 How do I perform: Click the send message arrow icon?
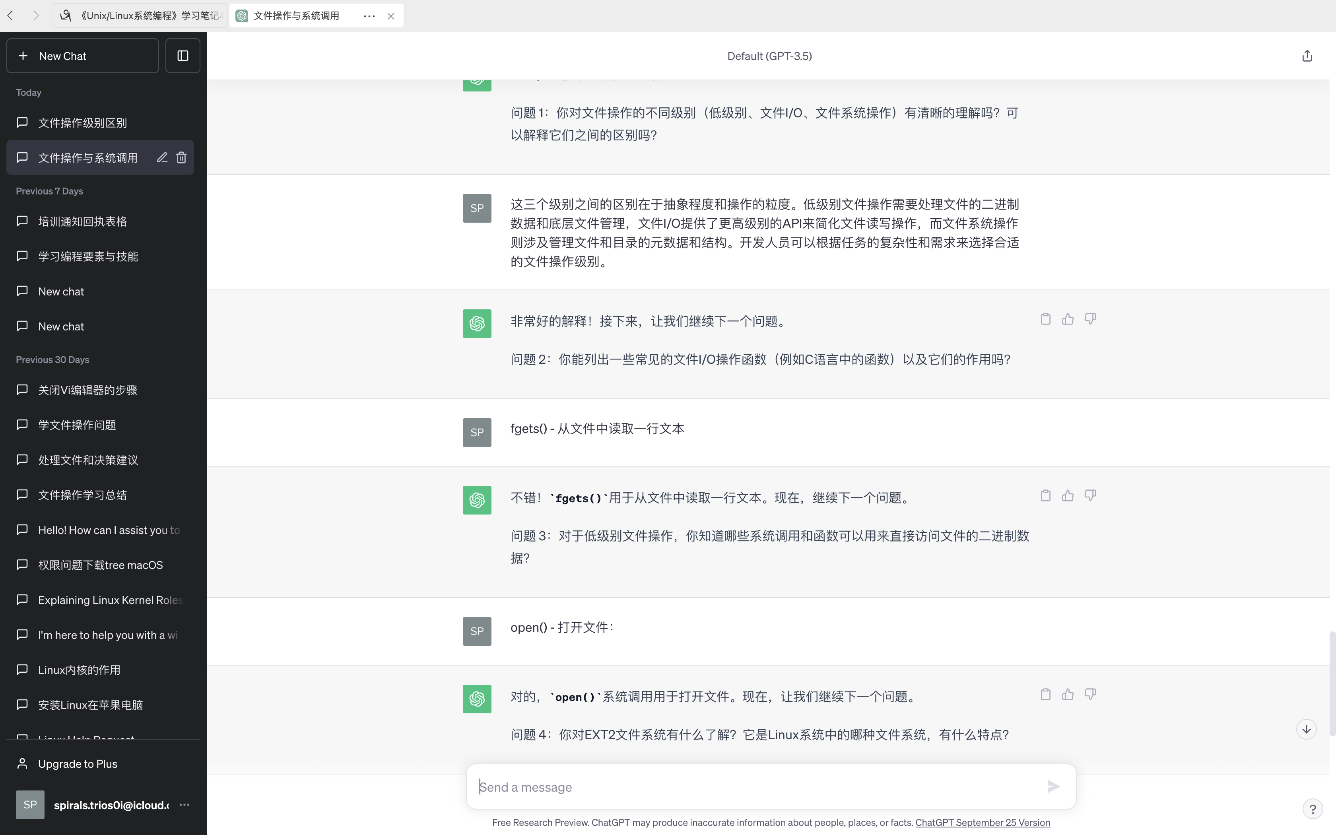tap(1053, 786)
